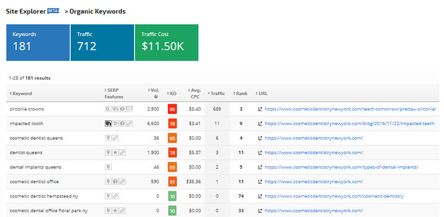Click the red KD 90 badge

(172, 109)
